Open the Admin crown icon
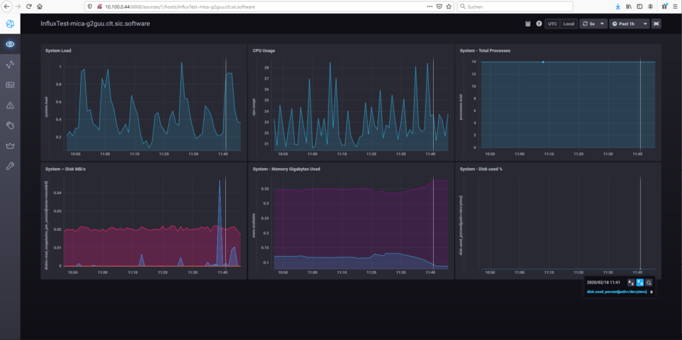 pos(10,146)
